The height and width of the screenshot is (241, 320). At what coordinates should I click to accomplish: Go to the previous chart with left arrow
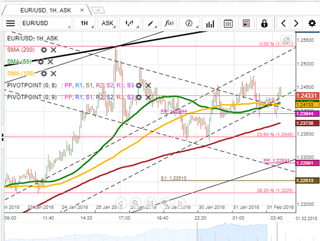283,23
